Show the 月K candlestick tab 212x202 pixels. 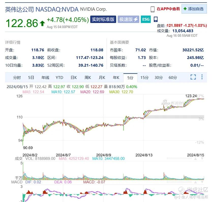click(x=102, y=78)
